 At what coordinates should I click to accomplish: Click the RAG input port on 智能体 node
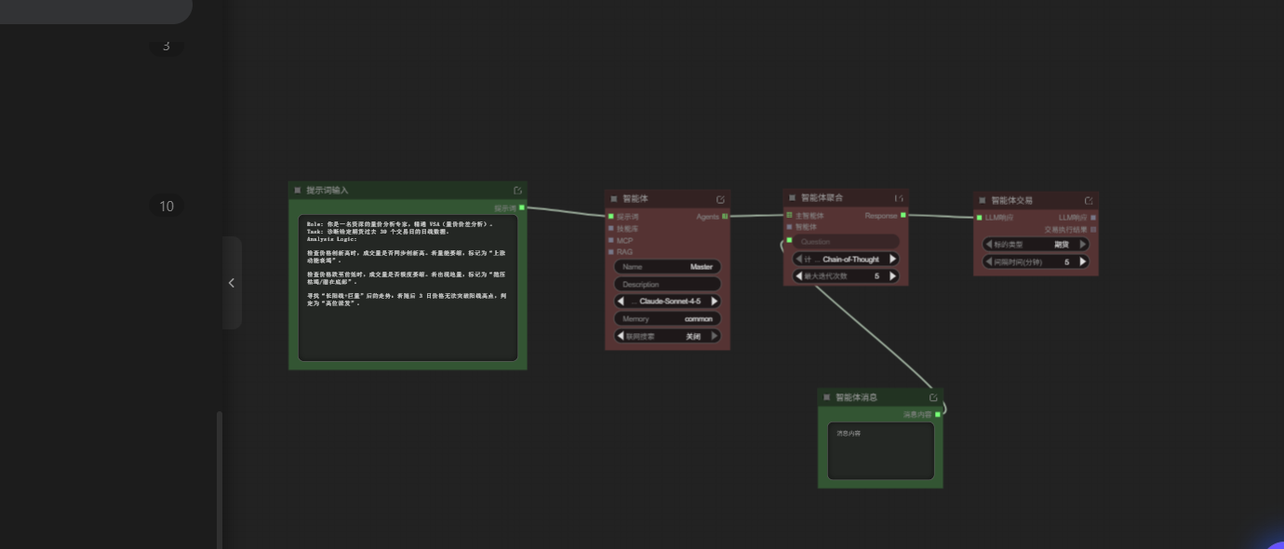[611, 252]
